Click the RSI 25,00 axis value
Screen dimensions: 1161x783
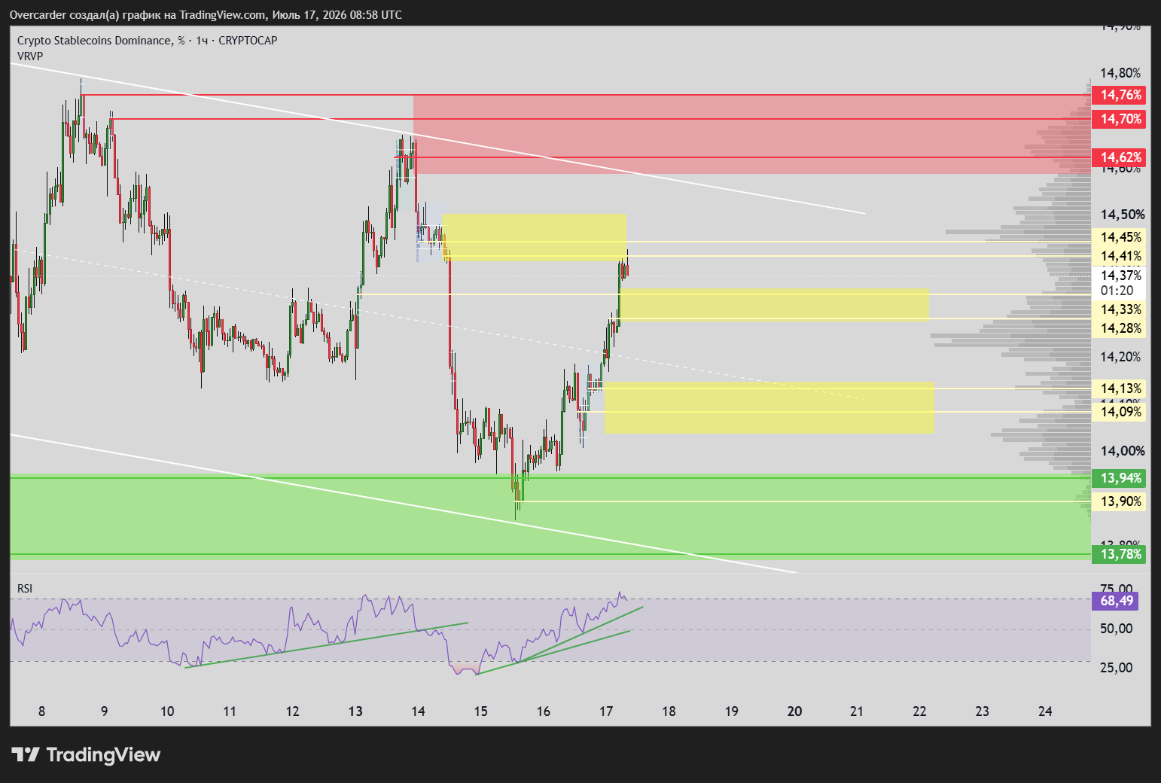coord(1116,668)
